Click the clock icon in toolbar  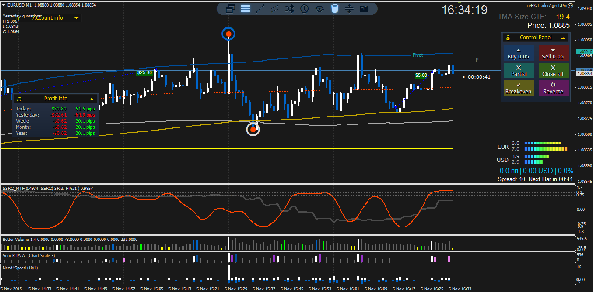305,8
